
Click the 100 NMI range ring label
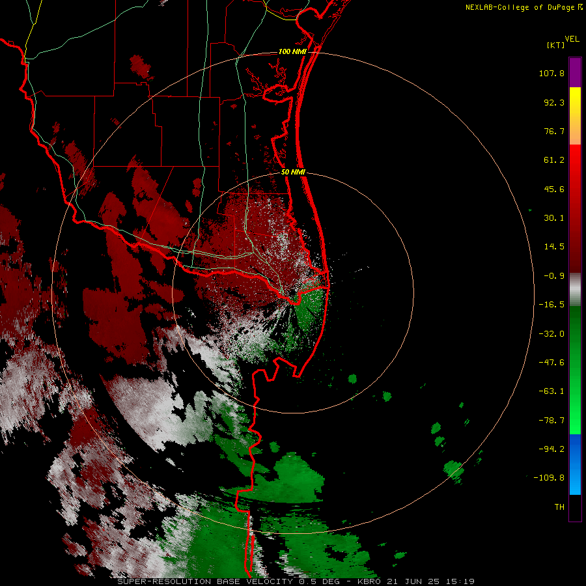[x=292, y=51]
